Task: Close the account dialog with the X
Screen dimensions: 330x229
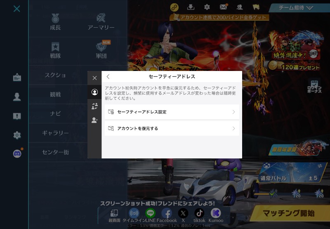Action: coord(94,78)
